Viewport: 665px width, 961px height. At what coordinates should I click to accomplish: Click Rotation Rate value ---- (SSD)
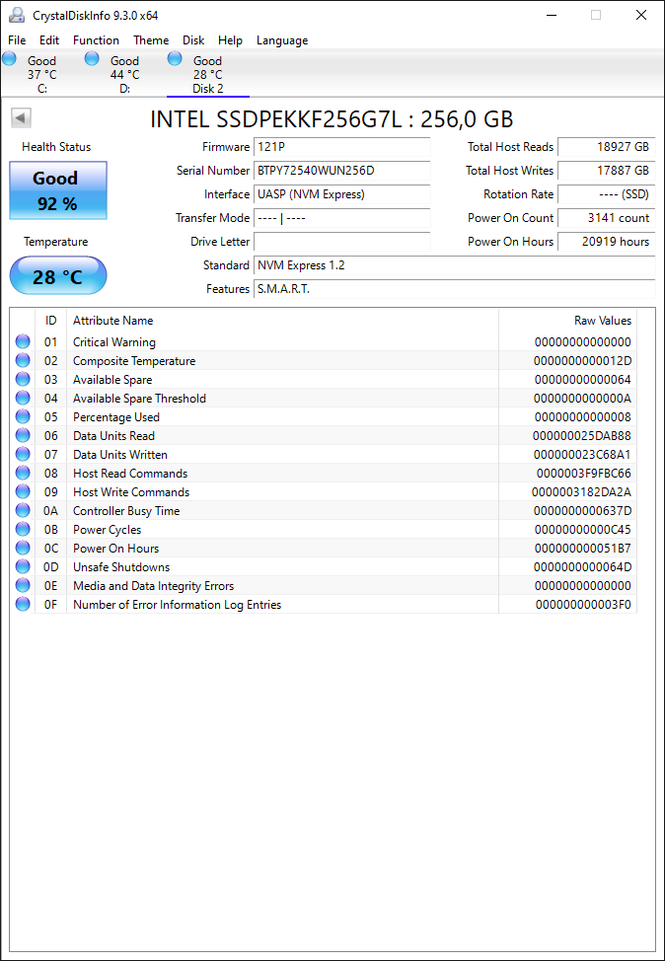point(606,194)
